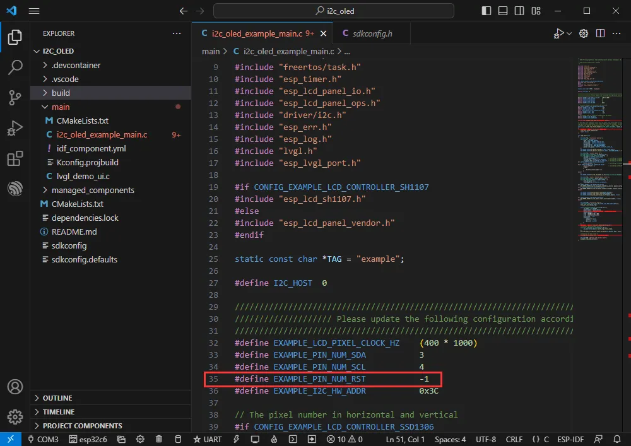Open the Extensions view
The width and height of the screenshot is (631, 446).
pos(15,159)
